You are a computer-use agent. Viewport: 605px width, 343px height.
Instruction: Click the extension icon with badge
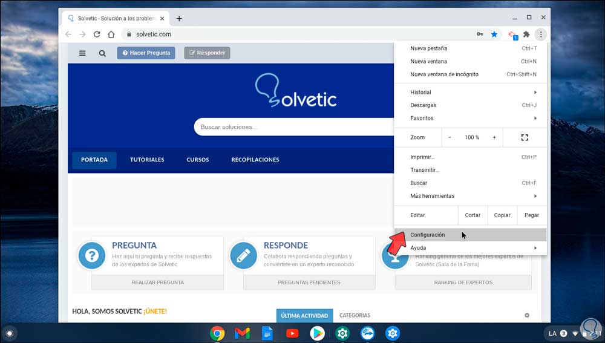click(513, 35)
